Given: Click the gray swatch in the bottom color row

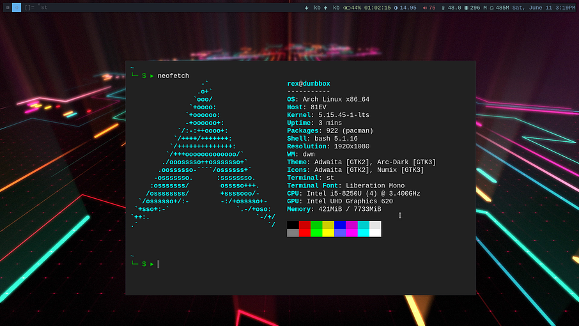Looking at the screenshot, I should pyautogui.click(x=293, y=233).
